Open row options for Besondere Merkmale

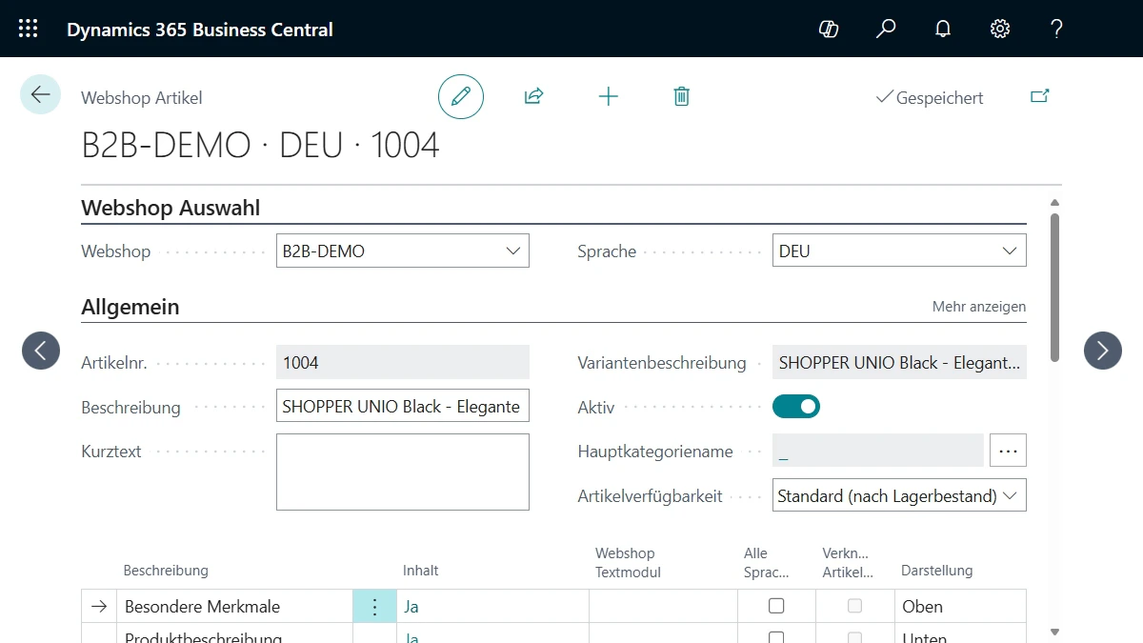click(x=374, y=607)
